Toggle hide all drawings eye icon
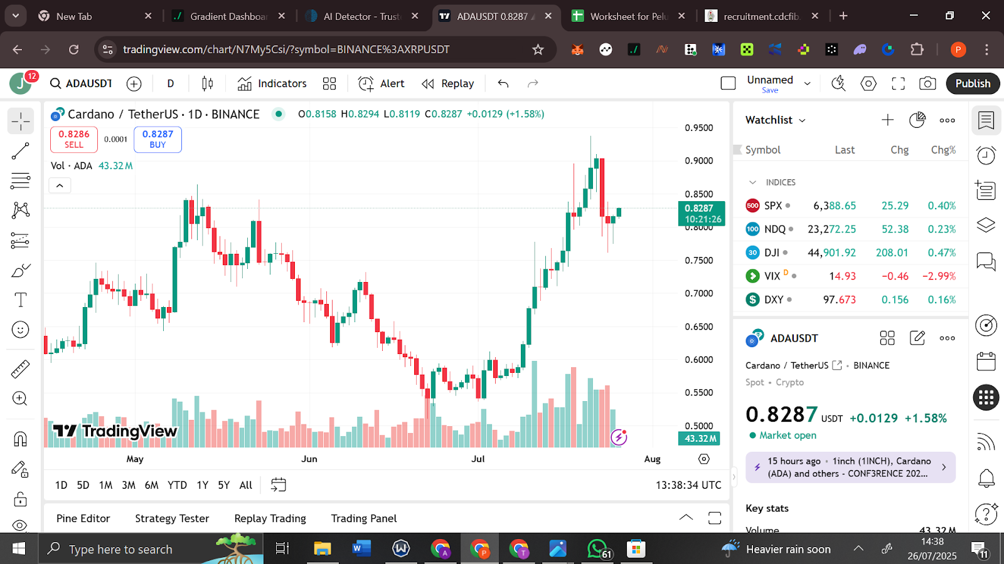1004x564 pixels. tap(20, 525)
